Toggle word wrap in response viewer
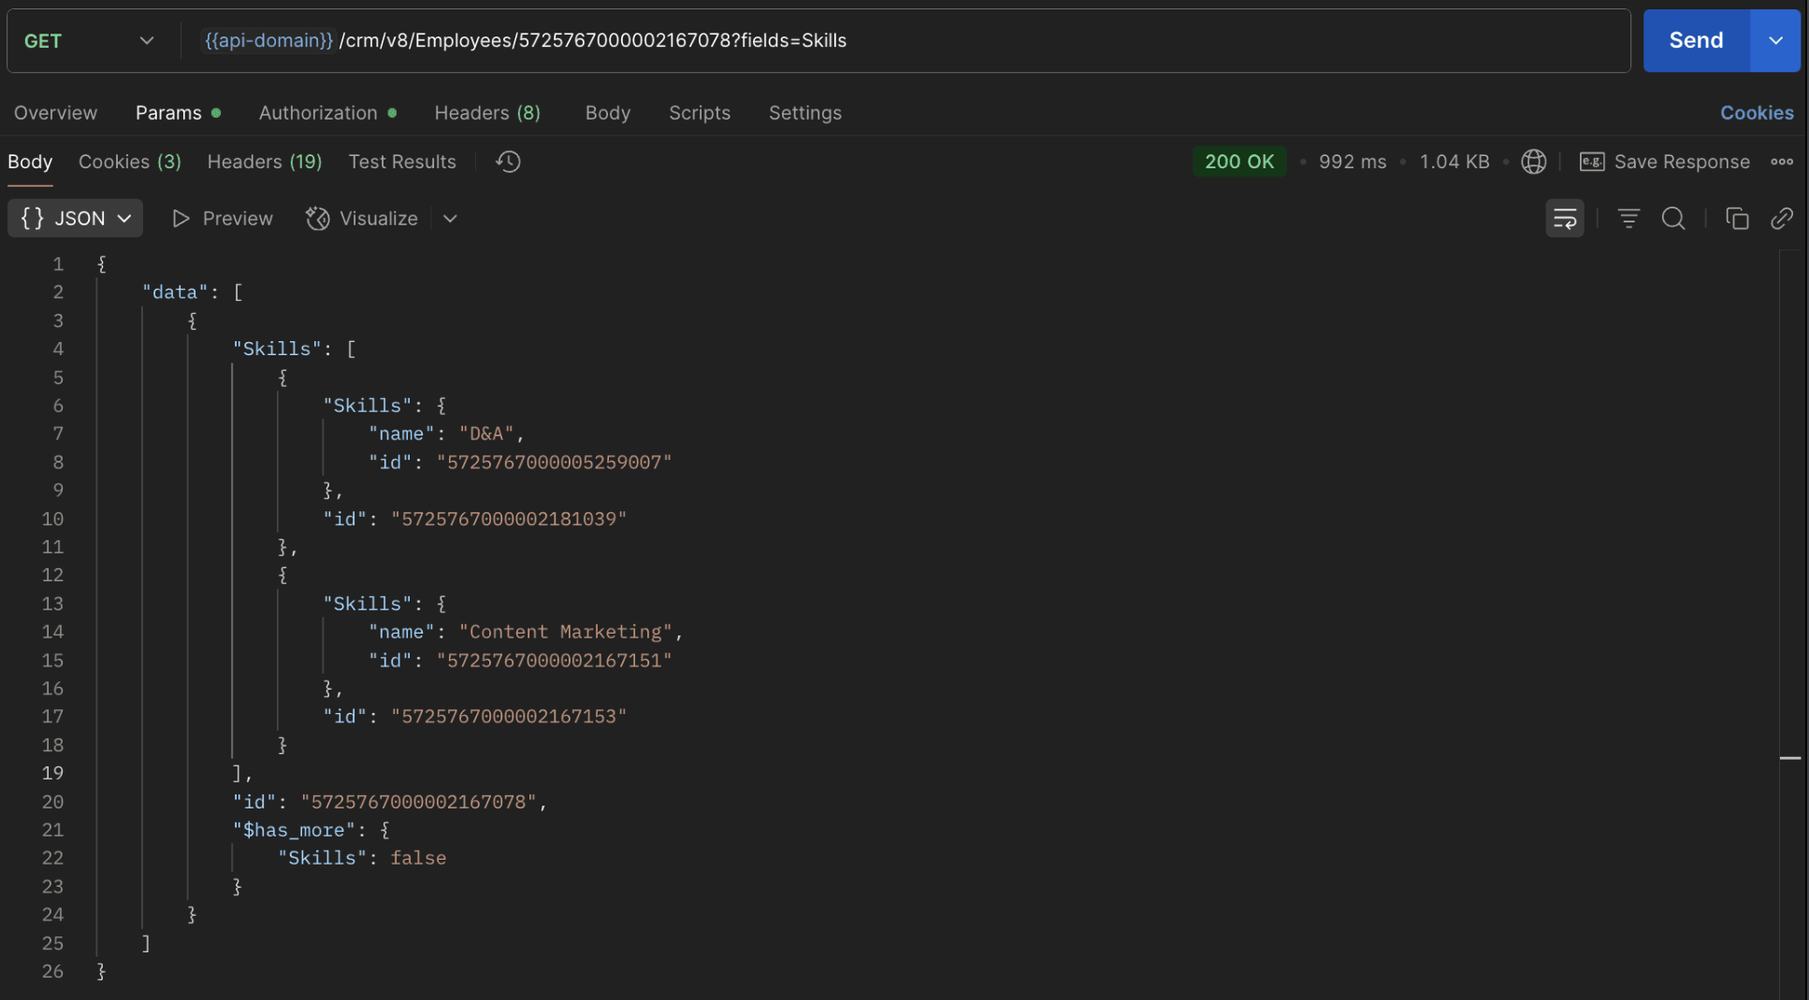1809x1000 pixels. (1564, 219)
